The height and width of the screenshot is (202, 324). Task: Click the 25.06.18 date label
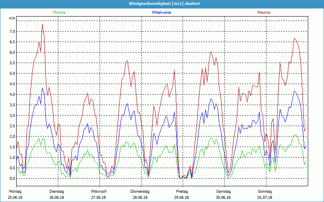[x=15, y=198]
